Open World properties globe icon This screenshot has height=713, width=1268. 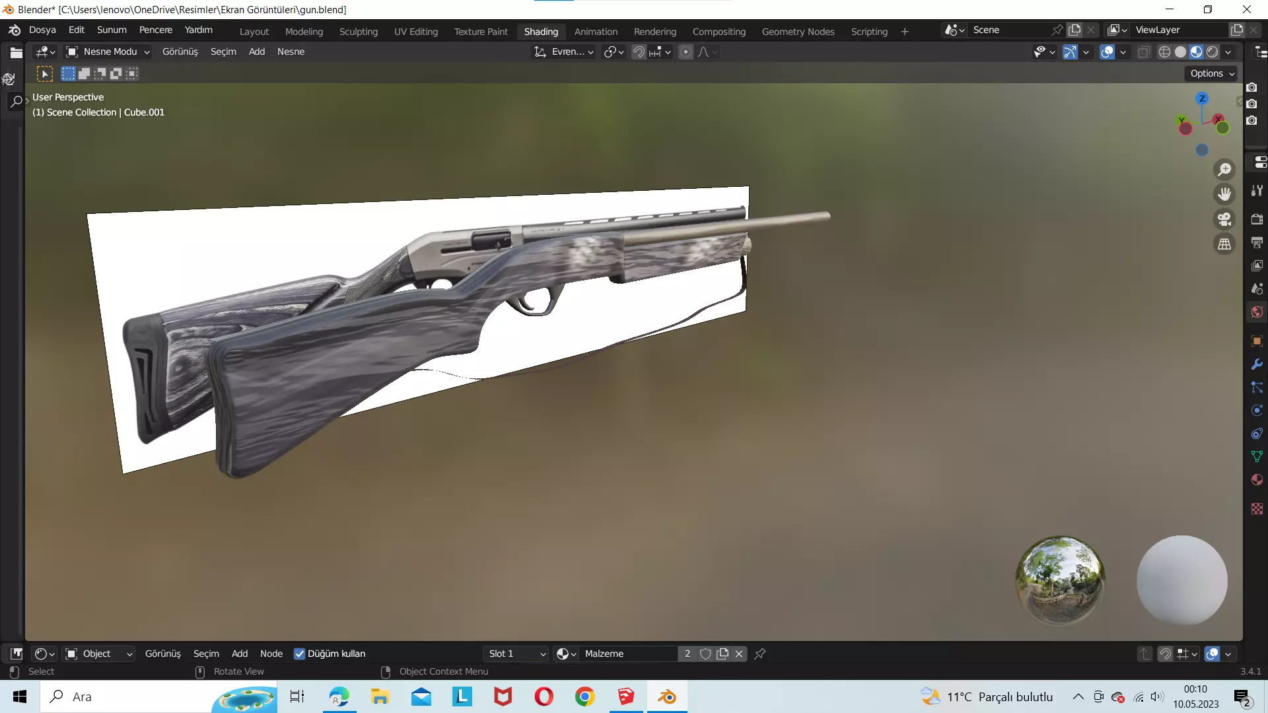pyautogui.click(x=1257, y=312)
